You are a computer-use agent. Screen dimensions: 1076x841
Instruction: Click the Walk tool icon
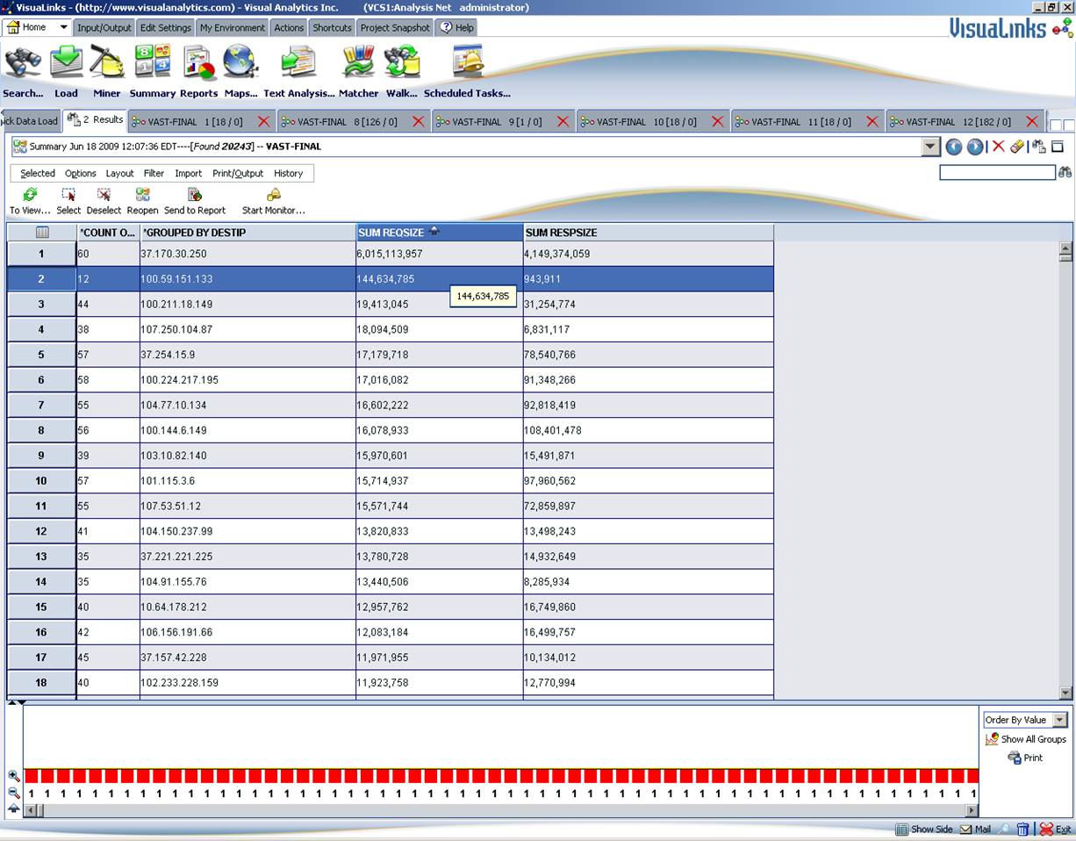click(402, 62)
